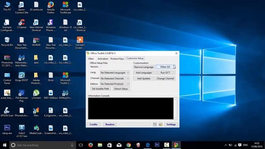Open the Main tab in Office Toolkit
This screenshot has height=149, width=265.
pos(91,59)
